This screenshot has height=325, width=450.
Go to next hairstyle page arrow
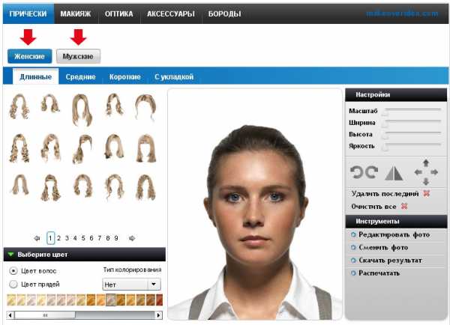(x=132, y=238)
